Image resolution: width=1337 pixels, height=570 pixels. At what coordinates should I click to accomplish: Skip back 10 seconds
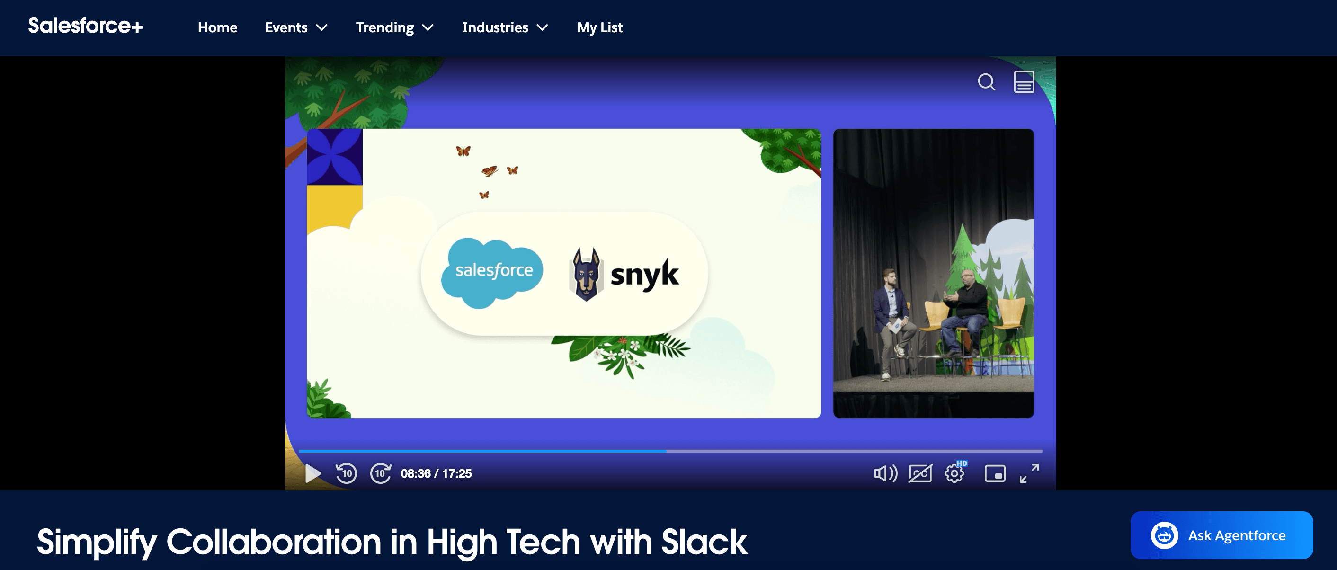tap(347, 473)
